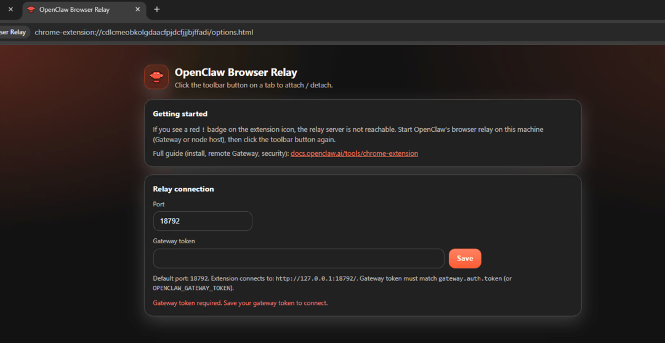Click the Getting started heading
The height and width of the screenshot is (343, 665).
coord(180,114)
